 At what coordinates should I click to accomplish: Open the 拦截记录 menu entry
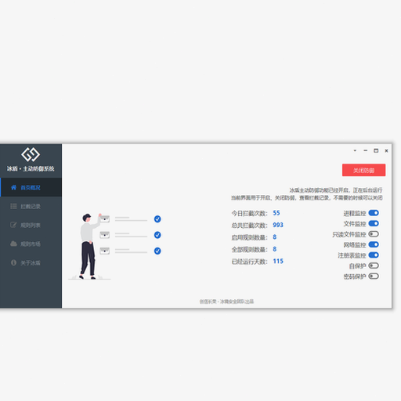(x=31, y=206)
